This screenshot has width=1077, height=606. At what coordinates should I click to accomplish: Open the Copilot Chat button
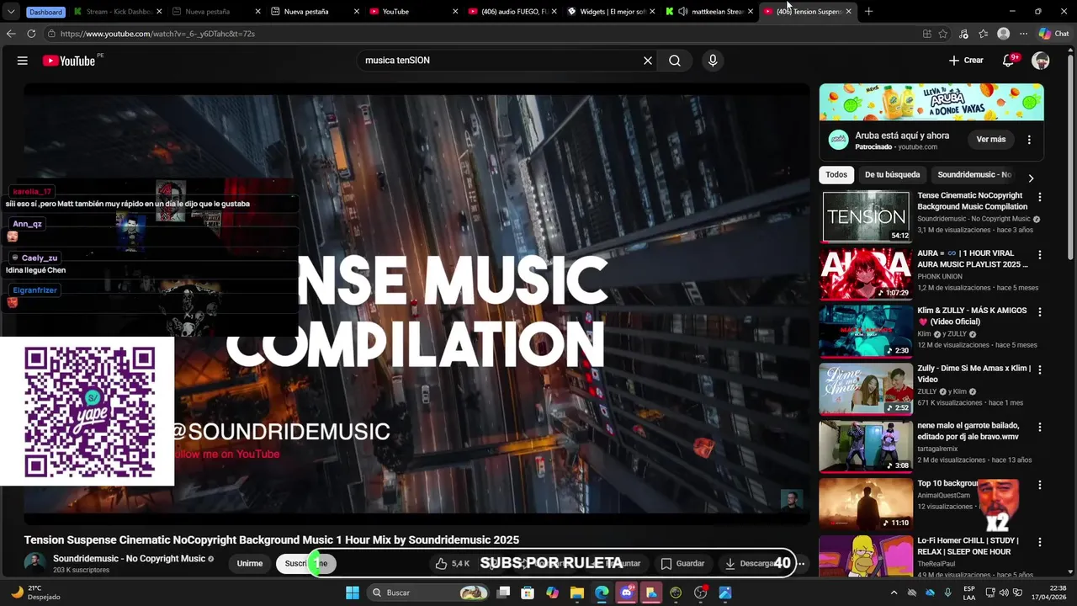click(x=1053, y=34)
